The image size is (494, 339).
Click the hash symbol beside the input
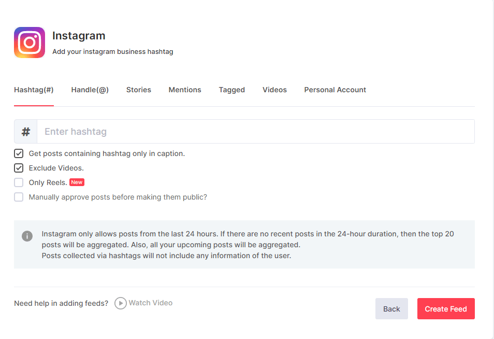coord(26,132)
